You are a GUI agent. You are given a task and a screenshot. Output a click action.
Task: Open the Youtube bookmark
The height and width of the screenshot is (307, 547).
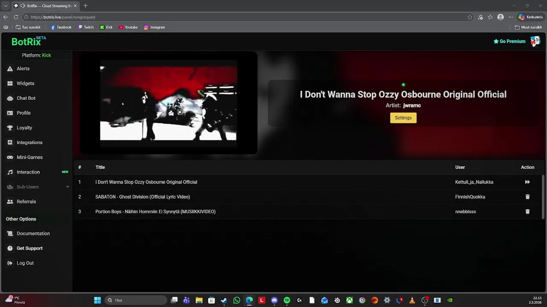pos(128,27)
